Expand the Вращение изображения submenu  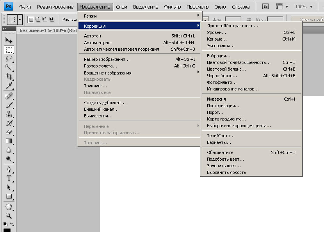click(x=139, y=73)
